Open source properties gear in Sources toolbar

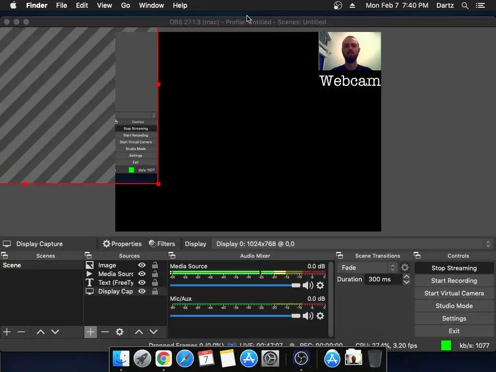point(120,332)
